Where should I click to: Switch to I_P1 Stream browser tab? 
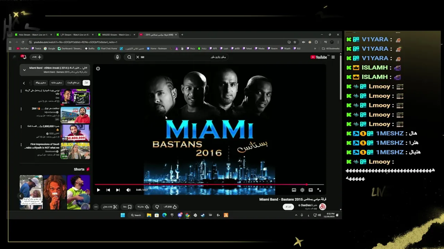click(x=74, y=35)
